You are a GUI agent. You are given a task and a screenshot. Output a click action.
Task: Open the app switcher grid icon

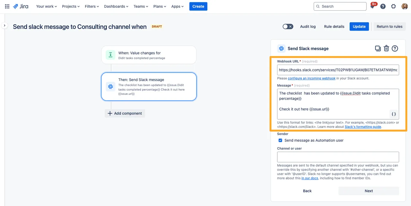click(x=7, y=6)
